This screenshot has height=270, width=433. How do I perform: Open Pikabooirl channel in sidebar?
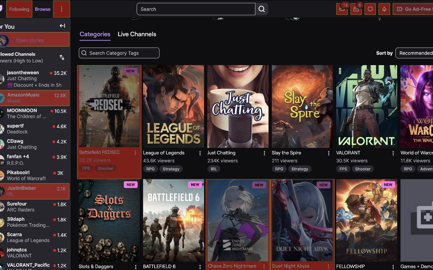pyautogui.click(x=35, y=175)
